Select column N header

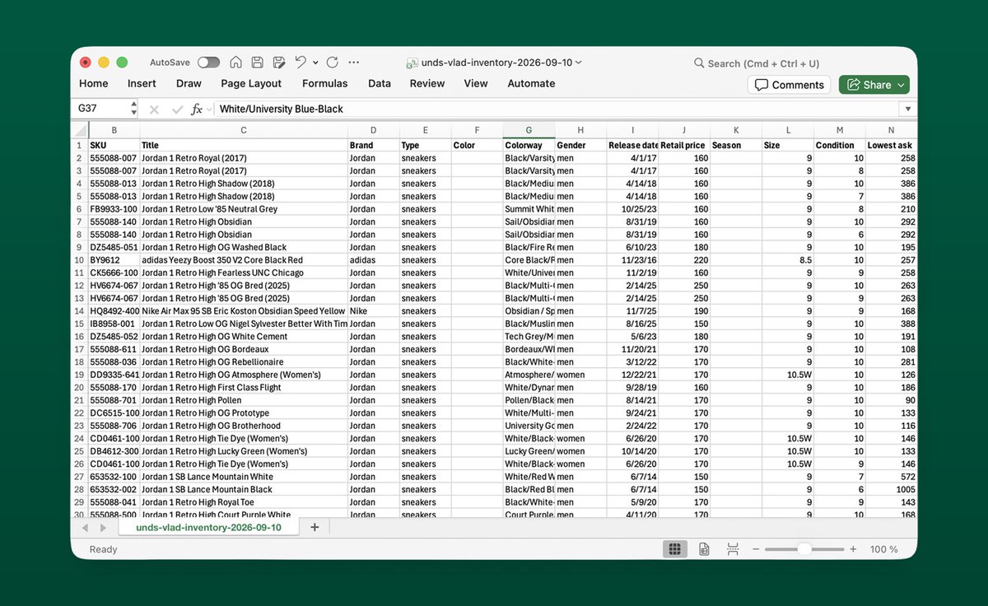(891, 130)
